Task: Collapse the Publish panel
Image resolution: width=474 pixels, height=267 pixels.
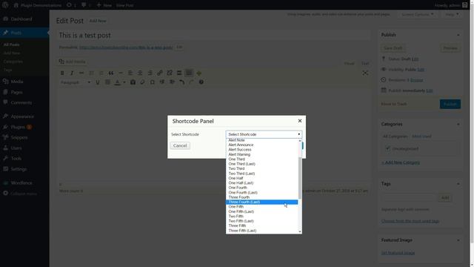Action: click(458, 35)
